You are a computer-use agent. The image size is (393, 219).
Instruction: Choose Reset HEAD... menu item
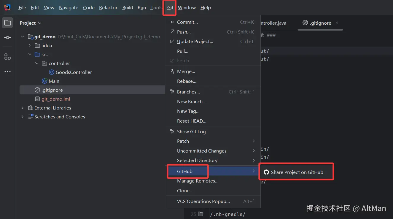click(213, 121)
